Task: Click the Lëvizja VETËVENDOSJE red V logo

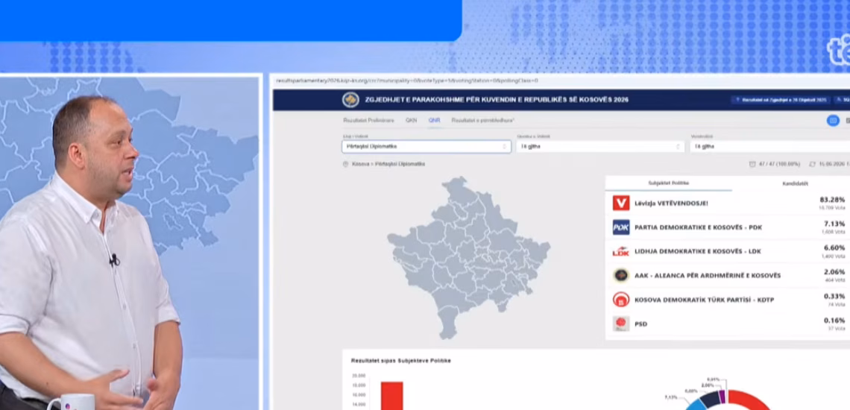Action: [x=620, y=204]
